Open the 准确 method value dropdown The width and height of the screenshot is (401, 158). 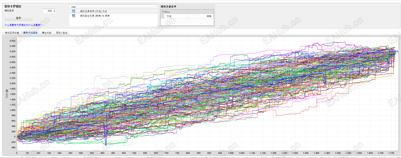(200, 16)
